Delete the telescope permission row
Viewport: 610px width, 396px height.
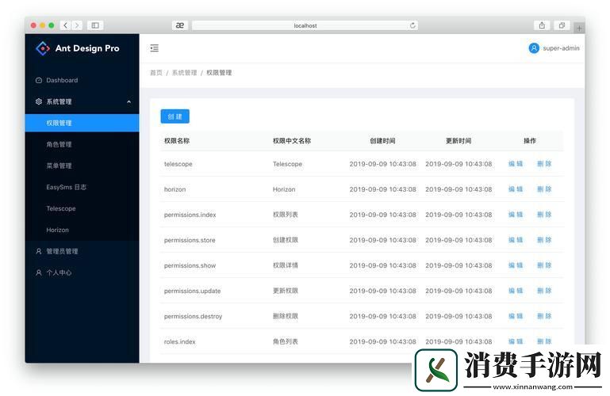tap(544, 164)
